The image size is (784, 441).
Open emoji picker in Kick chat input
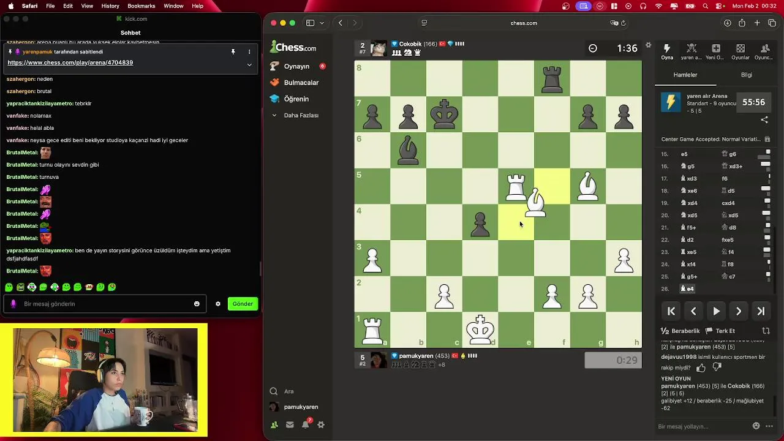point(197,304)
